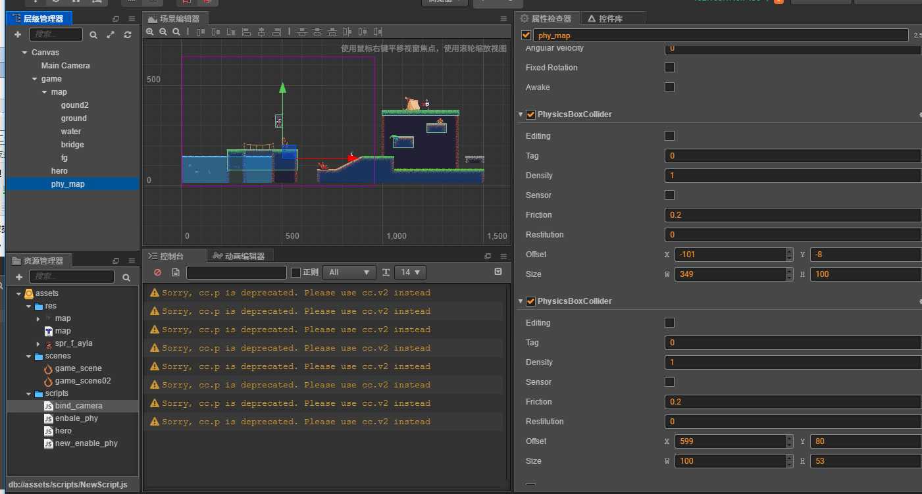Clear the console with the red clear icon
Image resolution: width=922 pixels, height=494 pixels.
pos(157,272)
